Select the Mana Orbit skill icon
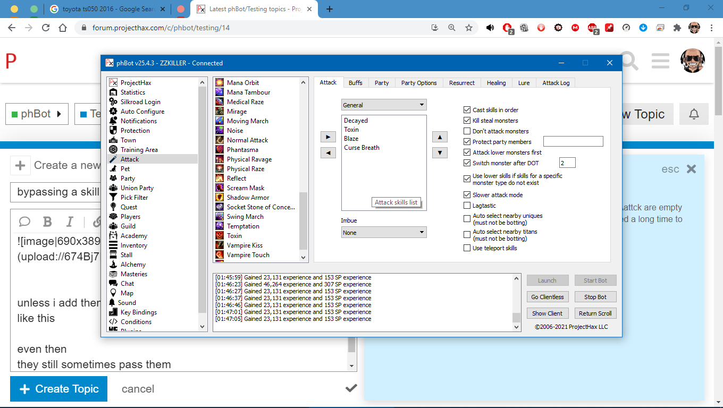 pyautogui.click(x=220, y=83)
